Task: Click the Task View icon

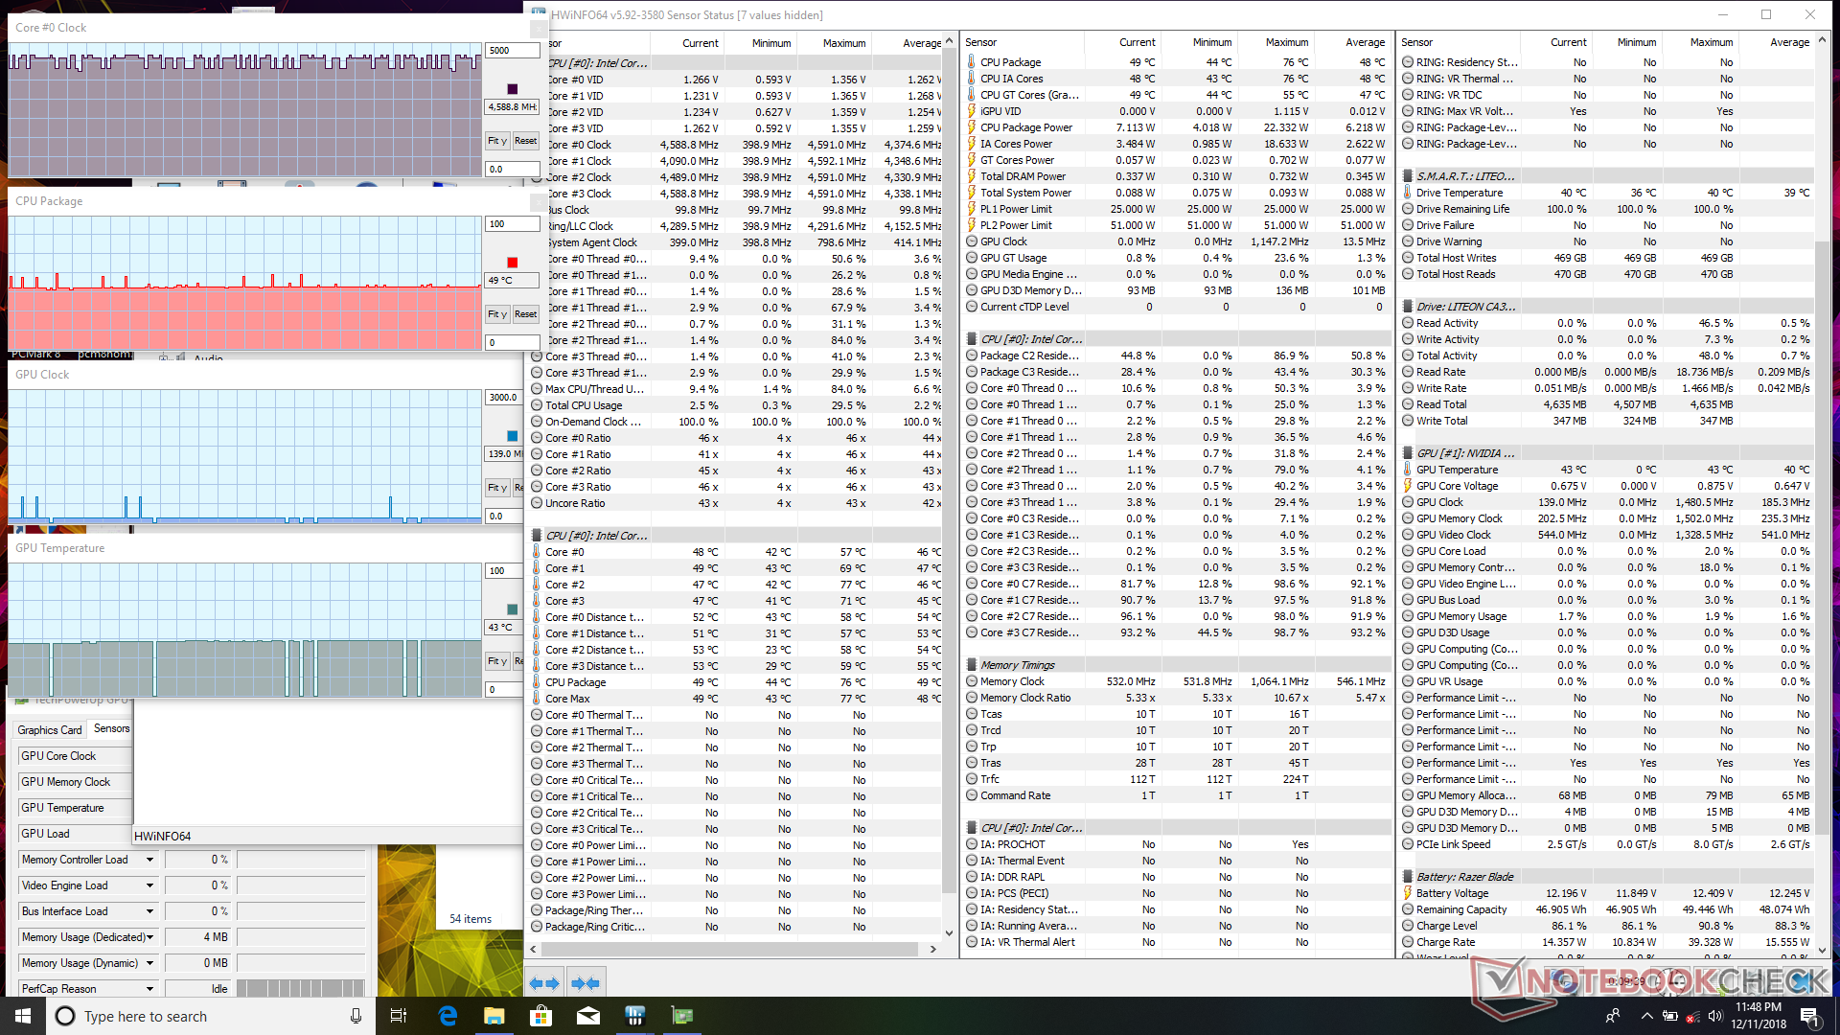Action: pos(399,1016)
